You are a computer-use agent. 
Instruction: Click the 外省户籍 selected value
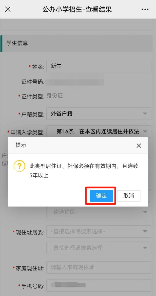[62, 114]
